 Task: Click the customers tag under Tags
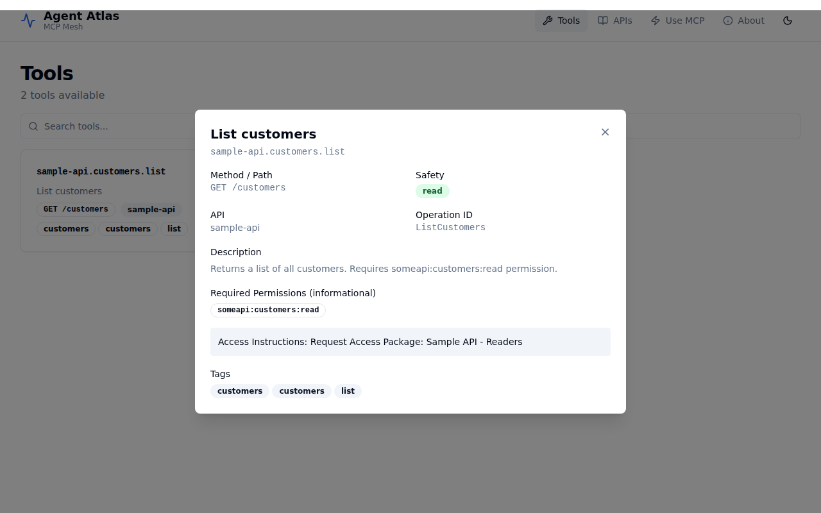240,391
